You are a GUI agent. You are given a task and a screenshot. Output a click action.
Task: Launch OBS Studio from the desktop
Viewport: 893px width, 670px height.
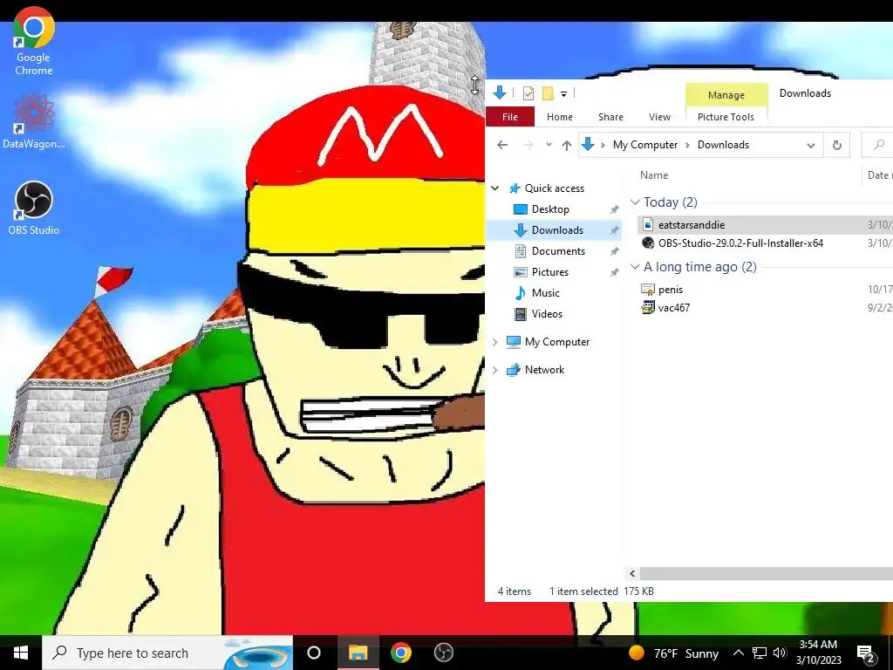pos(34,208)
